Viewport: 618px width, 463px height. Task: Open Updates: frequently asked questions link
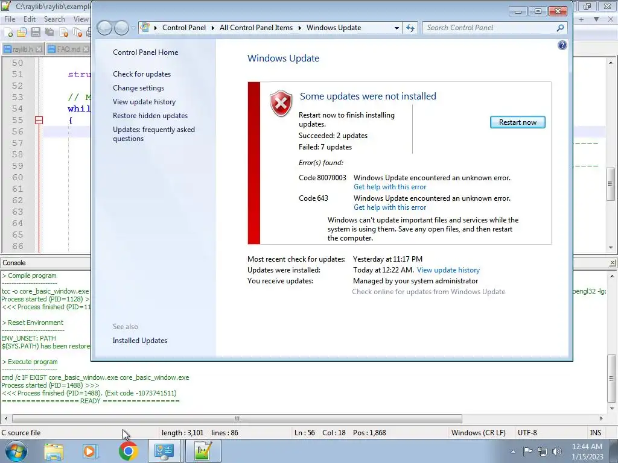(x=154, y=134)
